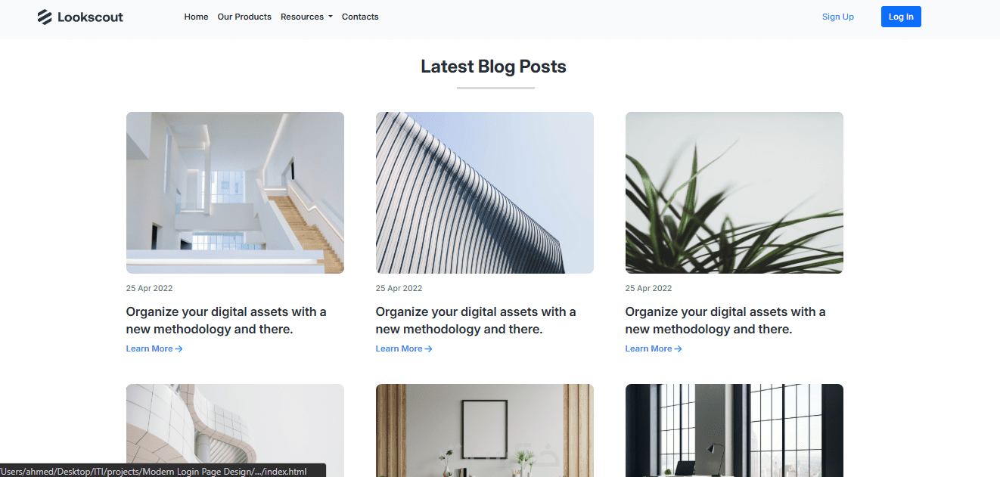This screenshot has width=1000, height=477.
Task: Click the Resources dropdown caret
Action: [x=331, y=17]
